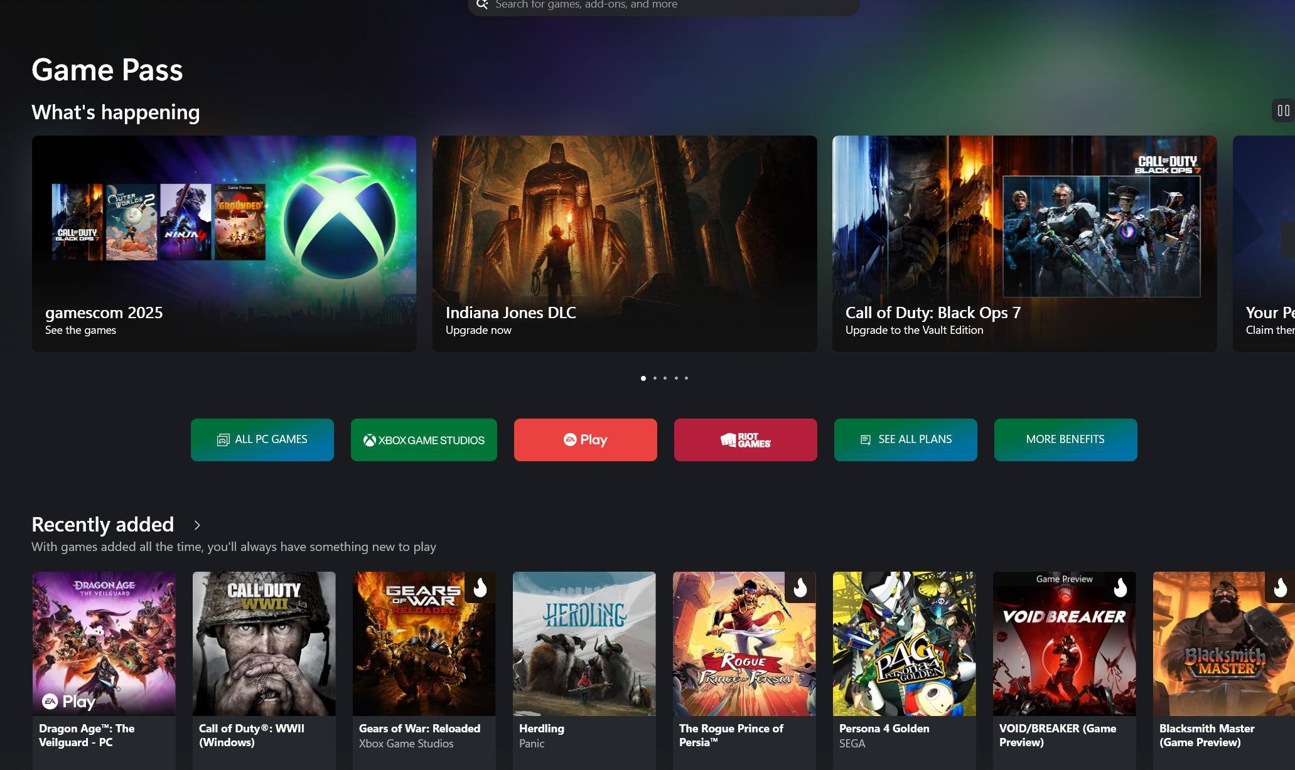The image size is (1295, 770).
Task: Pause the What's happening carousel
Action: point(1283,111)
